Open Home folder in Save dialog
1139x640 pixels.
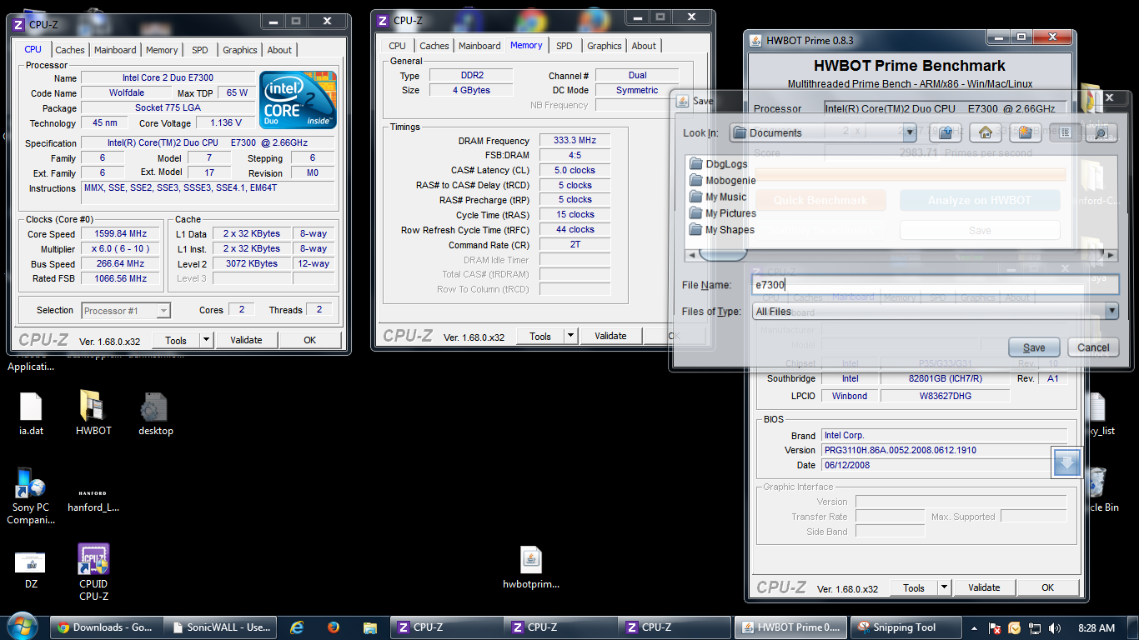point(985,132)
